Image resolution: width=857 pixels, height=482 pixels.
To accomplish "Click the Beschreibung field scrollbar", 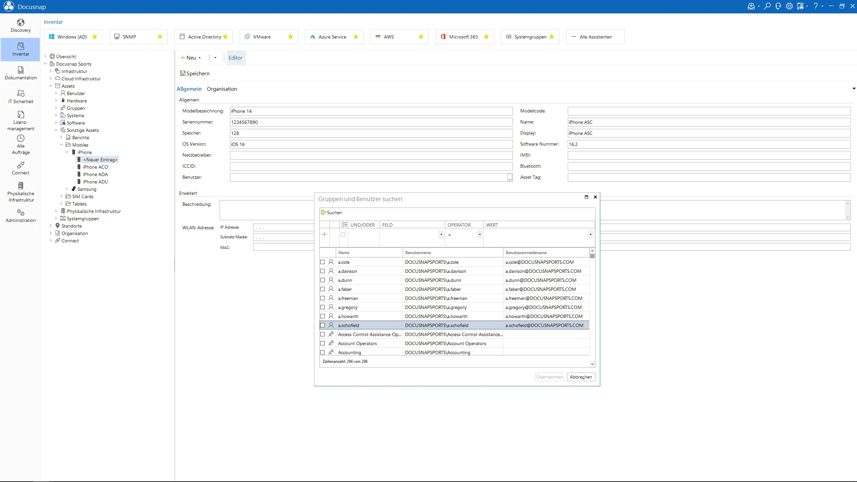I will click(848, 210).
